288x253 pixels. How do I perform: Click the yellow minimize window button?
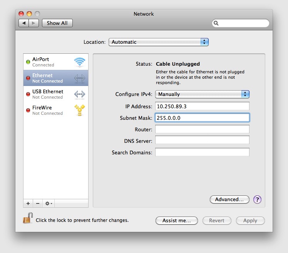click(x=29, y=14)
